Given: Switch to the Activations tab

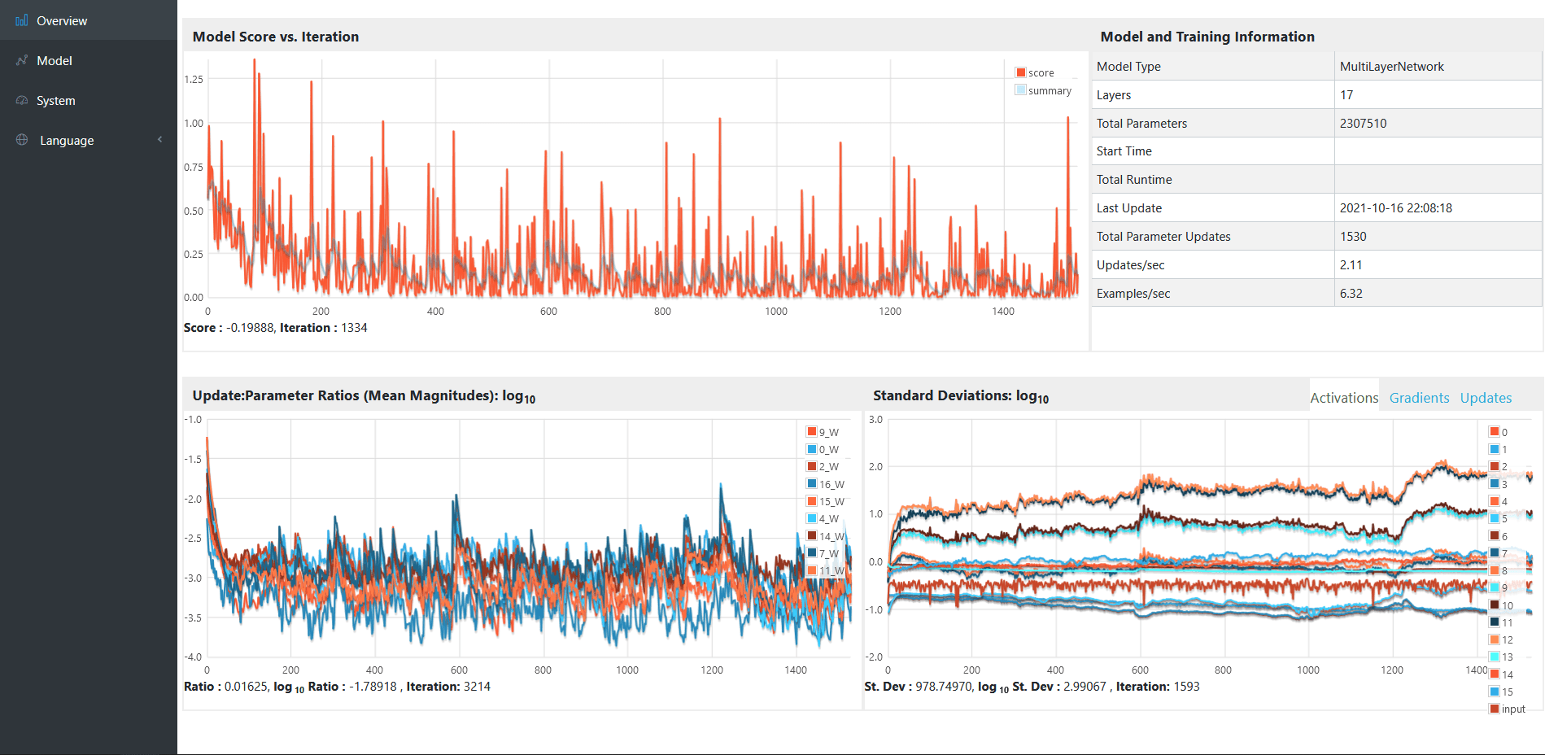Looking at the screenshot, I should 1344,397.
